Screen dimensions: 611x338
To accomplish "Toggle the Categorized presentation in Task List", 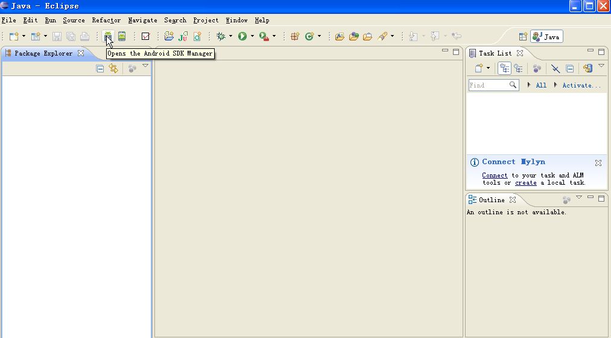I will [505, 69].
